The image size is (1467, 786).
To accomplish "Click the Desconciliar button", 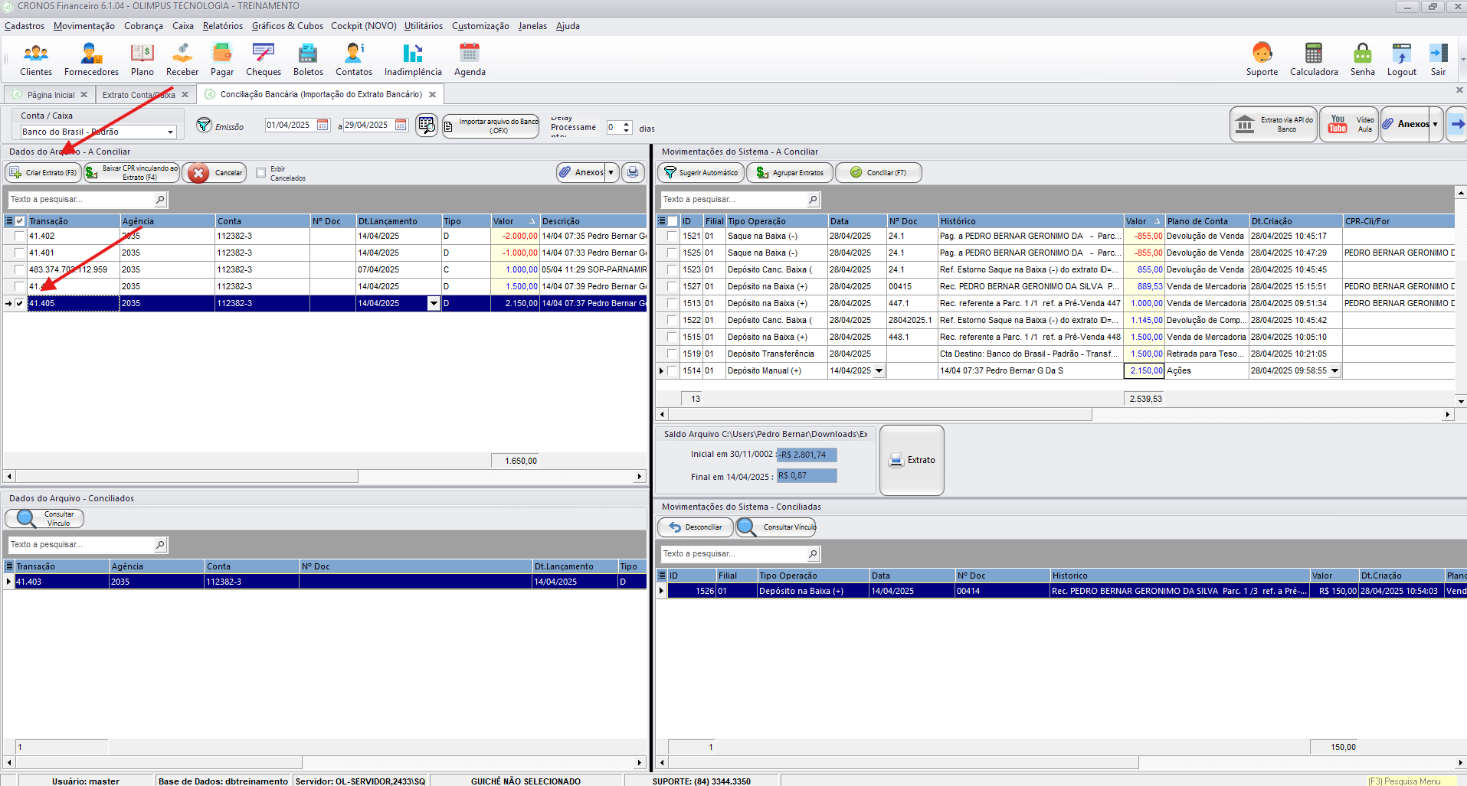I will click(696, 527).
